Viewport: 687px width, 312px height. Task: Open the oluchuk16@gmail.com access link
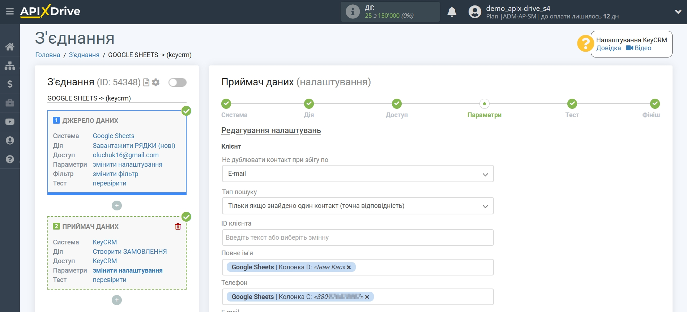coord(126,155)
